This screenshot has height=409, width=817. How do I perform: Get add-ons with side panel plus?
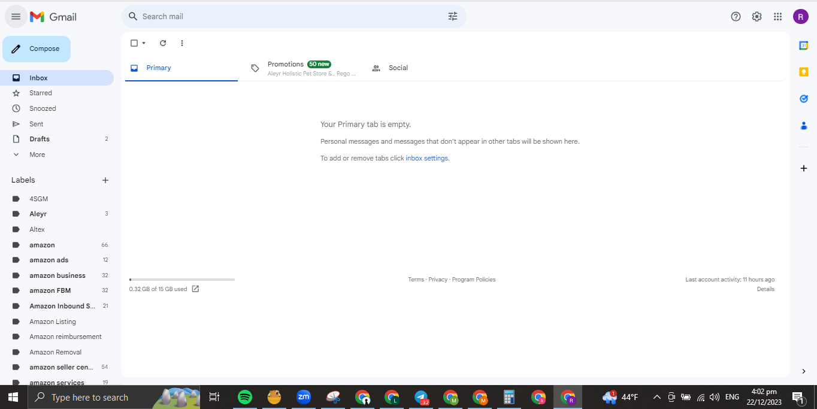tap(804, 168)
